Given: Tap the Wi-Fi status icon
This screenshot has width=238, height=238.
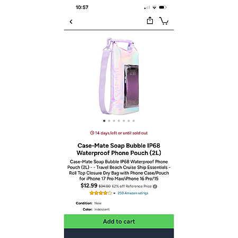Looking at the screenshot, I should 154,7.
